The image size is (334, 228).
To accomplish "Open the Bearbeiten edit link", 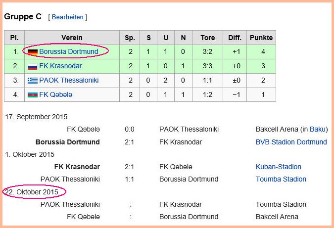I will coord(67,17).
